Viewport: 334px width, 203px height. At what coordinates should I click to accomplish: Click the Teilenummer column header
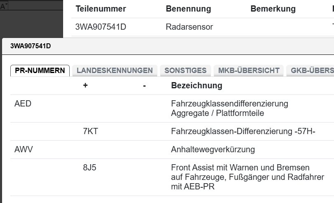(101, 9)
